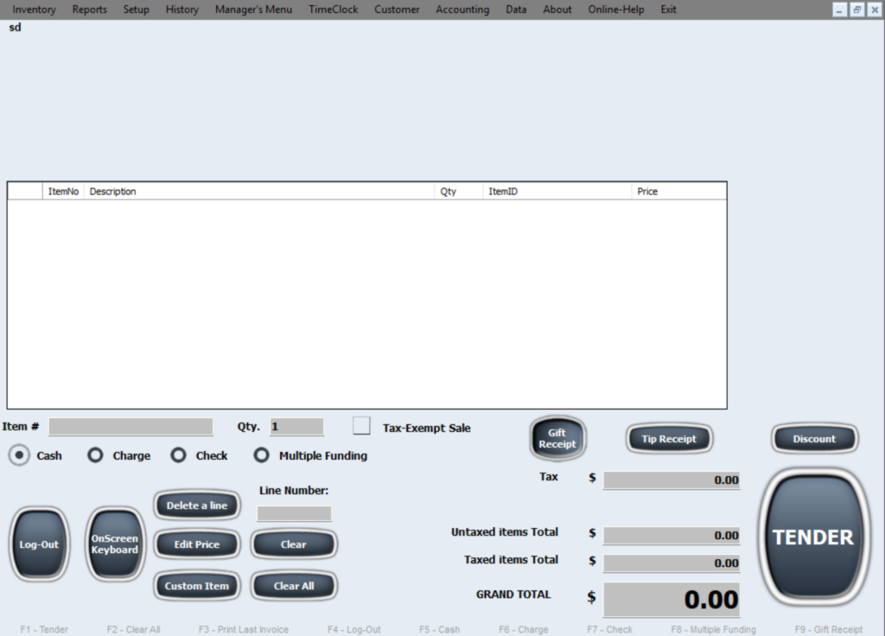Click the Edit Price button

(196, 544)
